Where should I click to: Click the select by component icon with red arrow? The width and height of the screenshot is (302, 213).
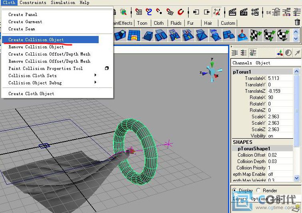click(123, 12)
